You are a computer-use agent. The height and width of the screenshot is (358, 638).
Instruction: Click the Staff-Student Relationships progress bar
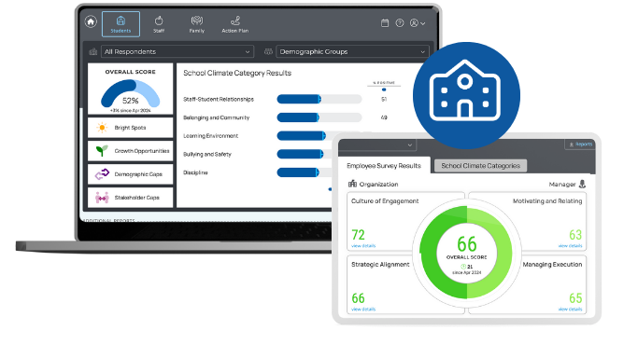(319, 99)
